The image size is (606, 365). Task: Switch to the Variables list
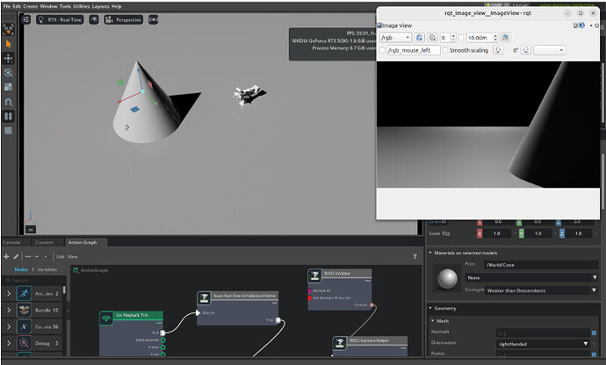click(x=47, y=269)
